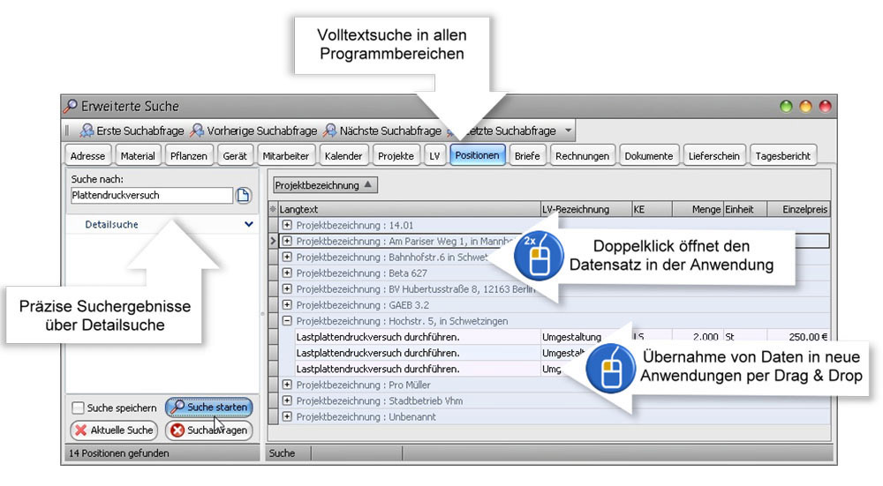Click the Suche nach text field

pyautogui.click(x=151, y=196)
